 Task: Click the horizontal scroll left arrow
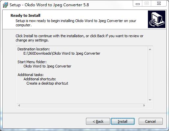pyautogui.click(x=19, y=106)
